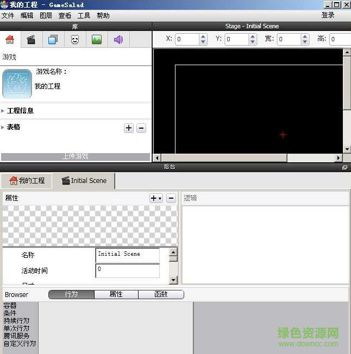Select the 函数 browser segment

tap(161, 294)
